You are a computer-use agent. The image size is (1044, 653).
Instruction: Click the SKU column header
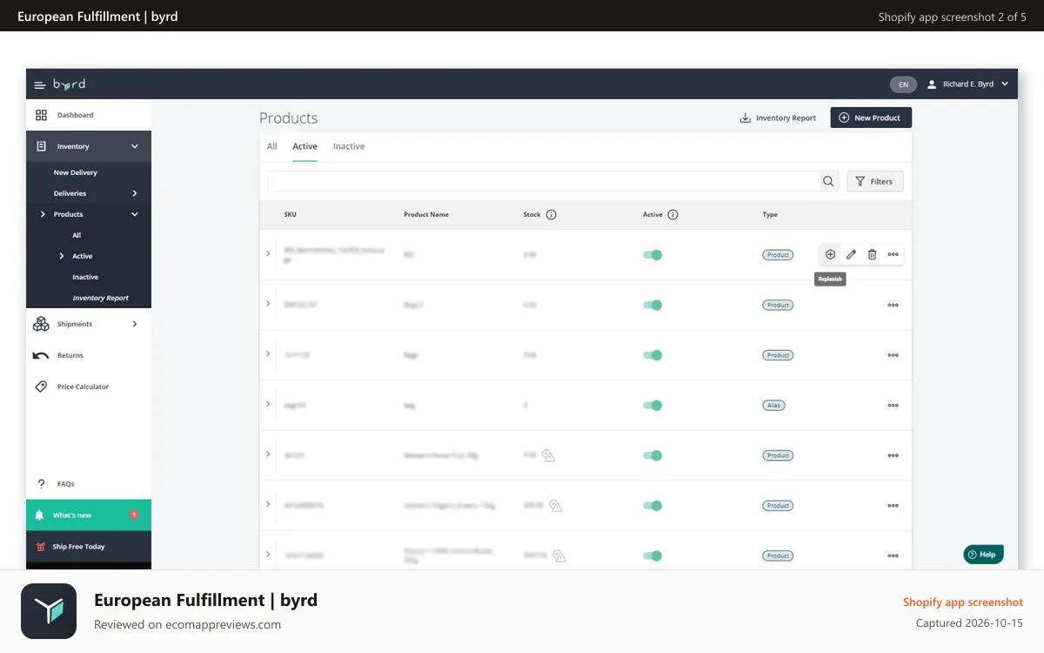[x=290, y=214]
